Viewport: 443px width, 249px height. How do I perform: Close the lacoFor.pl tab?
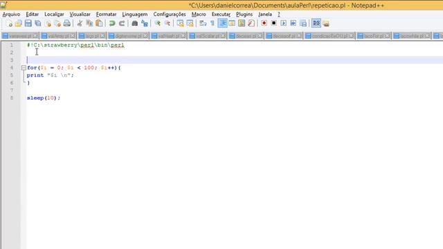coord(387,36)
